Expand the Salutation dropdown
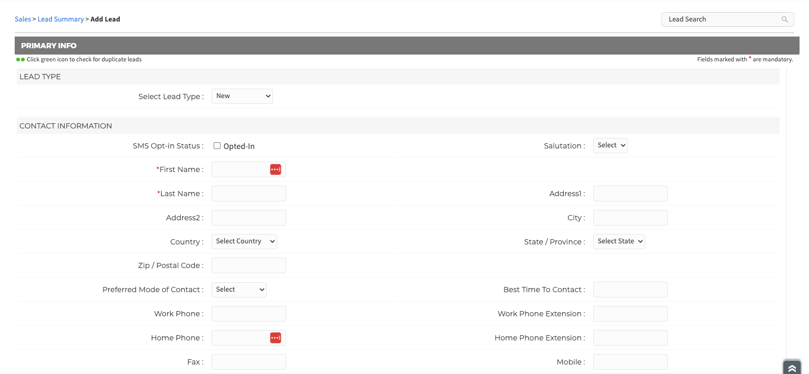809x374 pixels. (x=610, y=145)
